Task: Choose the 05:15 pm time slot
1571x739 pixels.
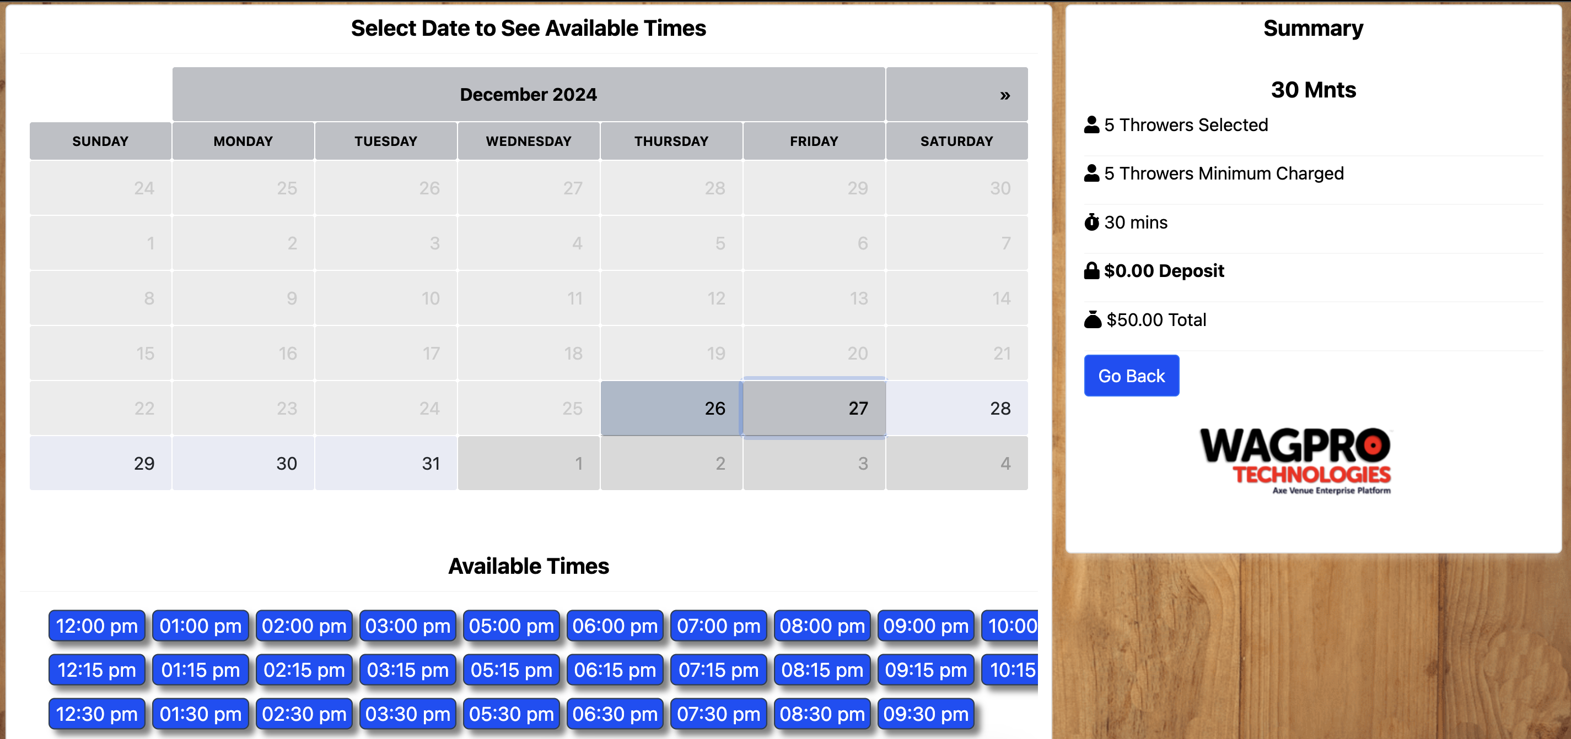Action: tap(511, 670)
